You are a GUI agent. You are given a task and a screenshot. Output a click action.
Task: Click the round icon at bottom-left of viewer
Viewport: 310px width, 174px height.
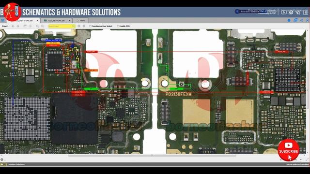(x=2, y=159)
